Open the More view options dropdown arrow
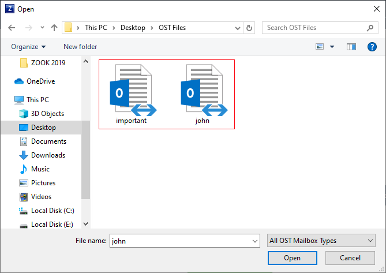Viewport: 386px width, 273px height. tap(332, 47)
